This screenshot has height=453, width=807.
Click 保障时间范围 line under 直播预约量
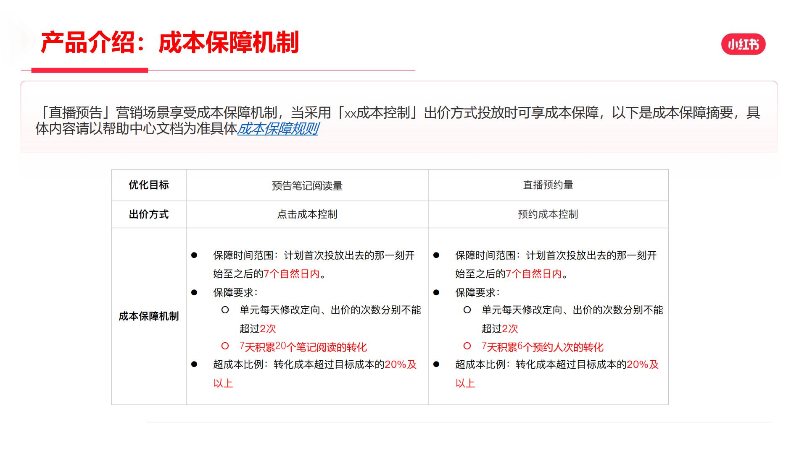pyautogui.click(x=556, y=265)
